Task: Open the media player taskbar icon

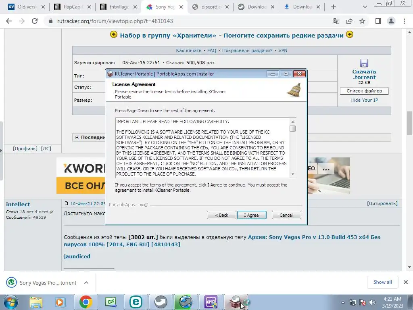Action: pyautogui.click(x=60, y=302)
